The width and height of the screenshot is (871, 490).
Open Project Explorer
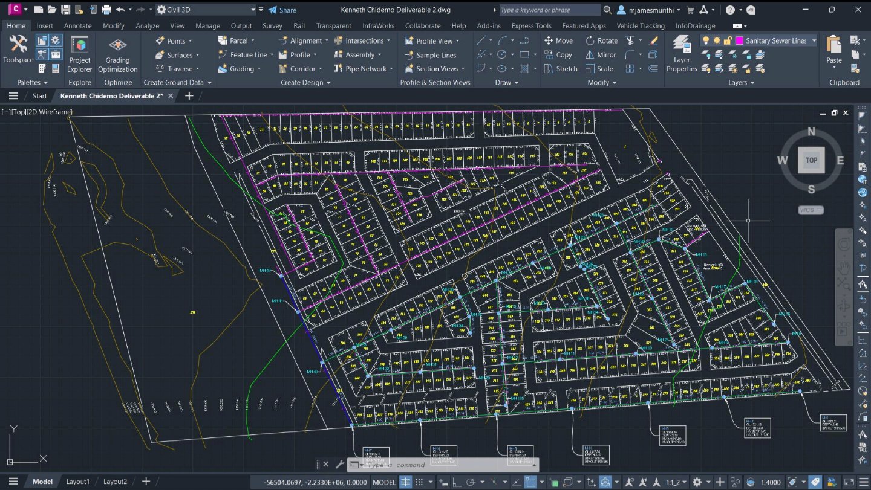pos(79,54)
